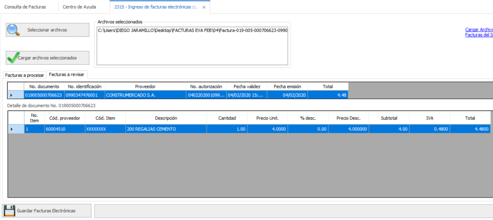The image size is (493, 220).
Task: Click the IVA cell showing 0.4800
Action: pyautogui.click(x=429, y=129)
